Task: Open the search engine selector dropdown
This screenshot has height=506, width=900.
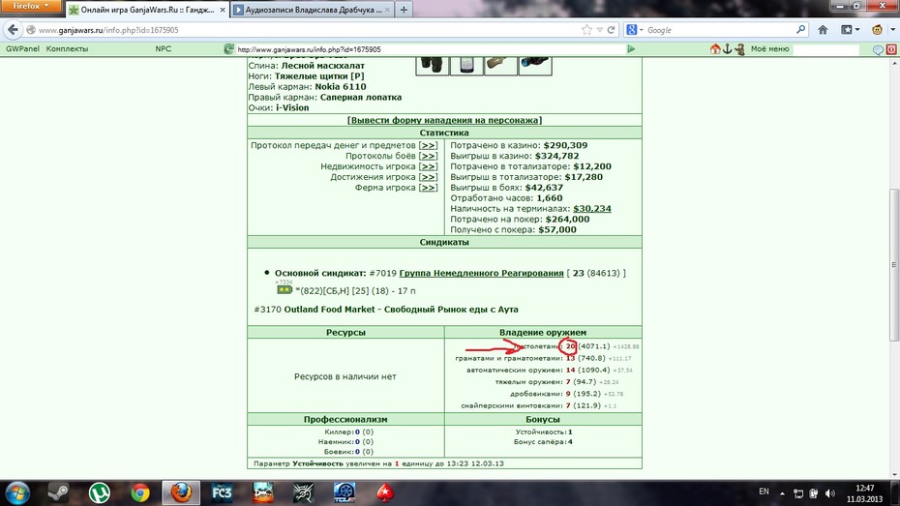Action: (635, 30)
